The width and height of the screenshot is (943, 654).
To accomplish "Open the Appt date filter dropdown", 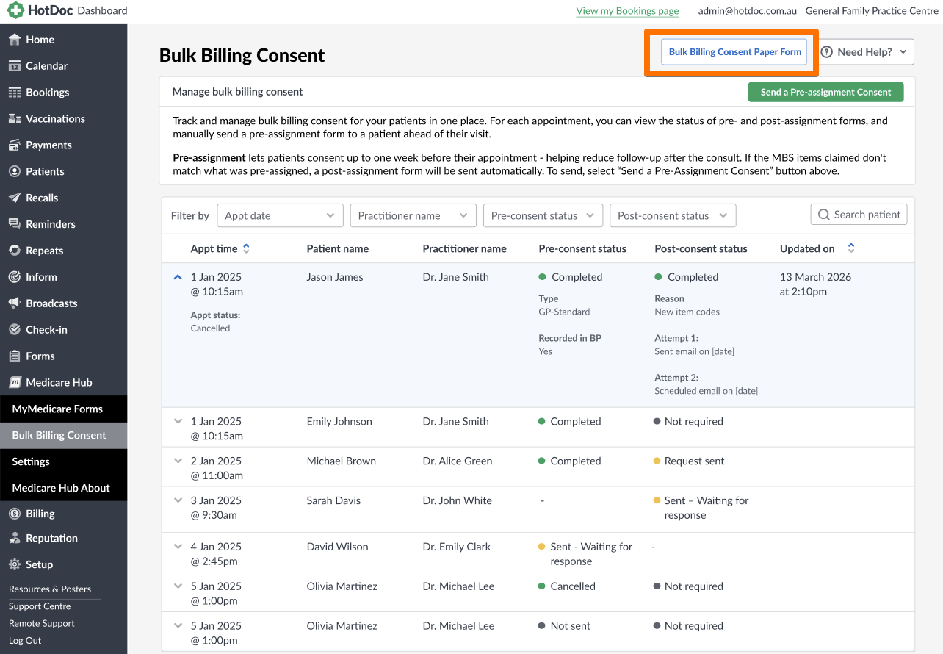I will pyautogui.click(x=280, y=215).
